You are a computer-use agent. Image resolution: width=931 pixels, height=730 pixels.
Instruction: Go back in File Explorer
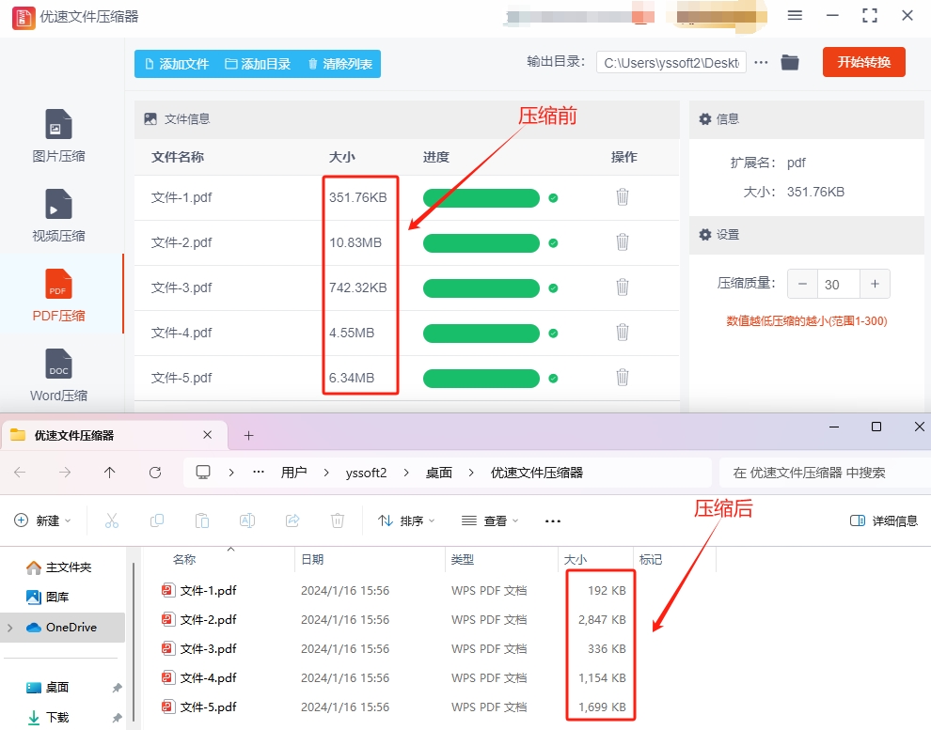20,472
